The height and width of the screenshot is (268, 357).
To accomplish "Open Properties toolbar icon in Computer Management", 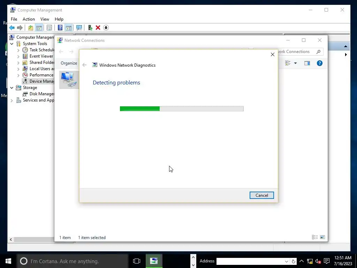I will pyautogui.click(x=49, y=28).
